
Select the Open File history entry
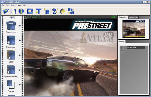pyautogui.click(x=136, y=47)
